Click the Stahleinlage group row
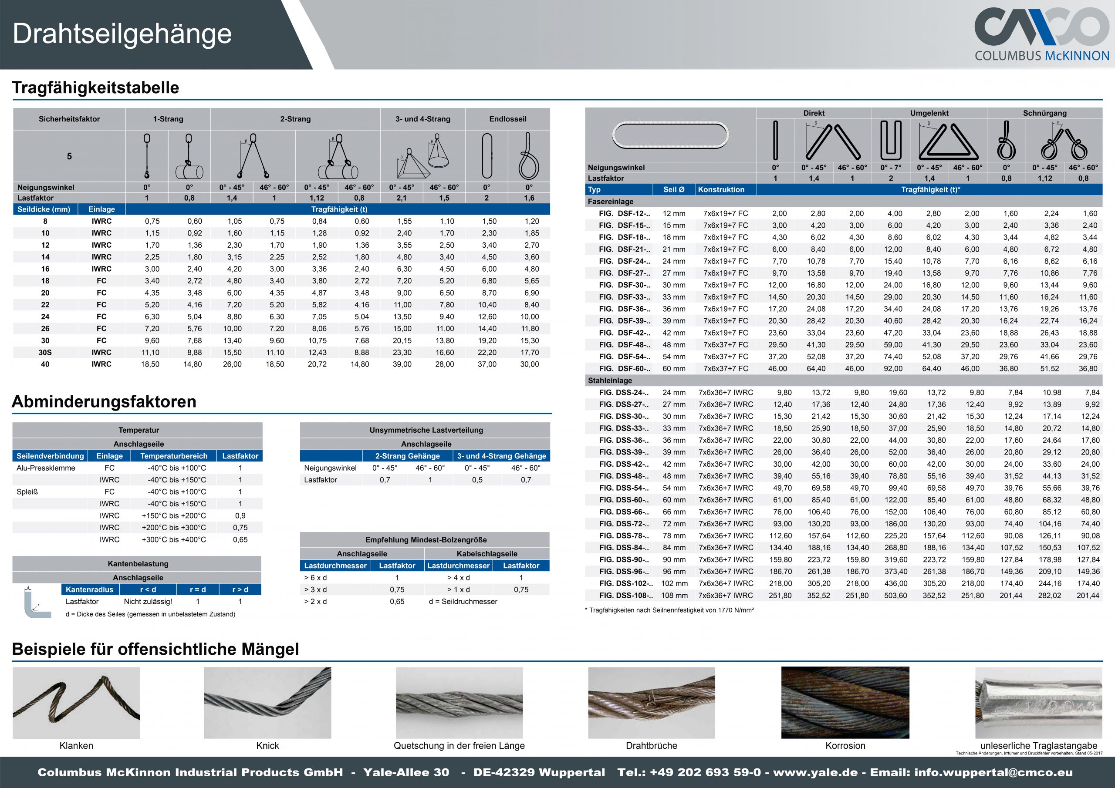 (844, 381)
